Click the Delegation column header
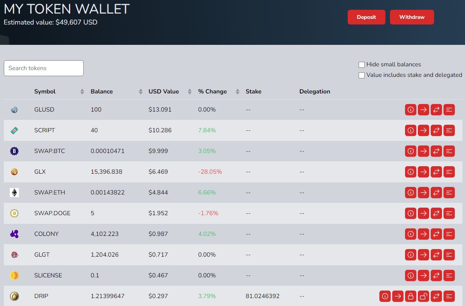465x306 pixels. [x=315, y=92]
